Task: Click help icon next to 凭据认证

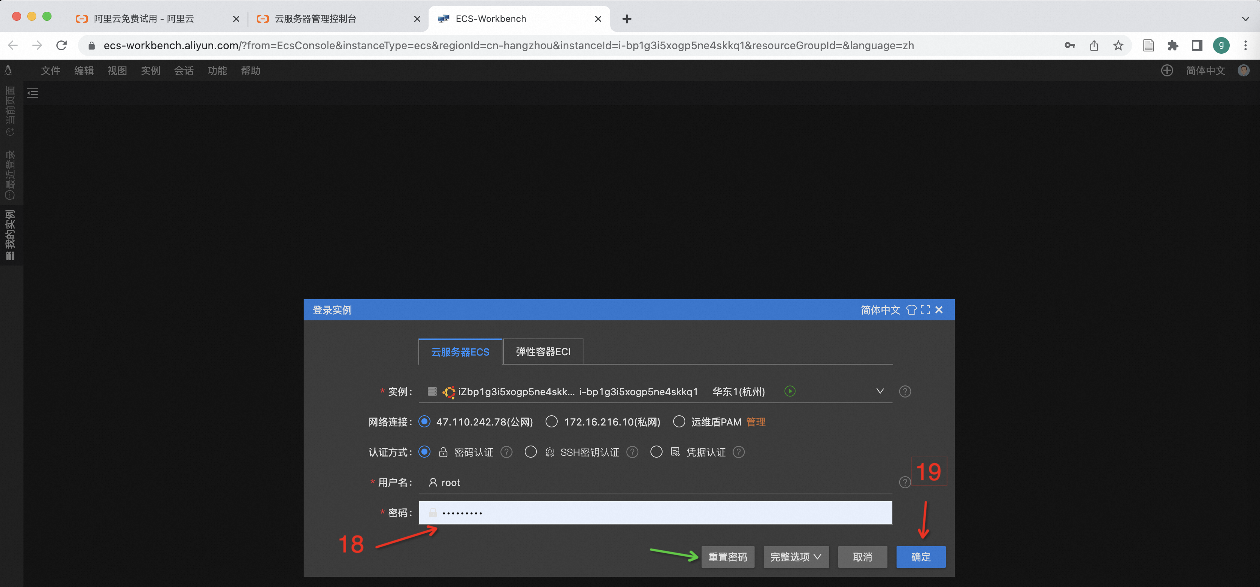Action: (739, 452)
